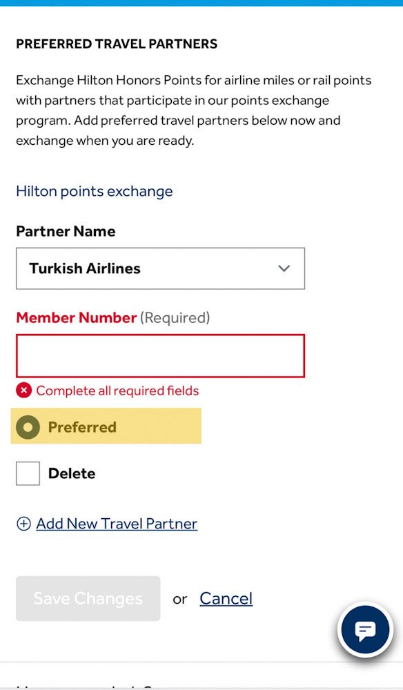Click the Save Changes button

pos(88,598)
